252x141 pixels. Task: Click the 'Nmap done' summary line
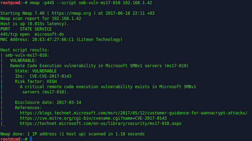point(72,134)
